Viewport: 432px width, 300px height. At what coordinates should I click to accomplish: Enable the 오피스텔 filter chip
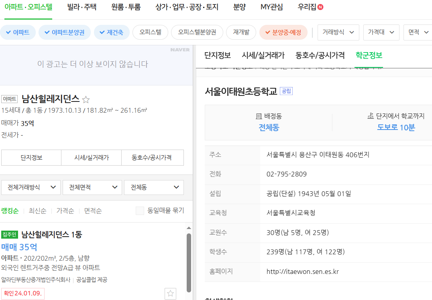point(151,32)
